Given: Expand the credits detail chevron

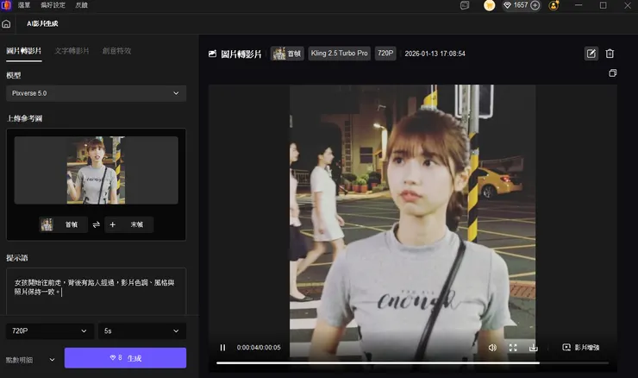Looking at the screenshot, I should pos(52,360).
